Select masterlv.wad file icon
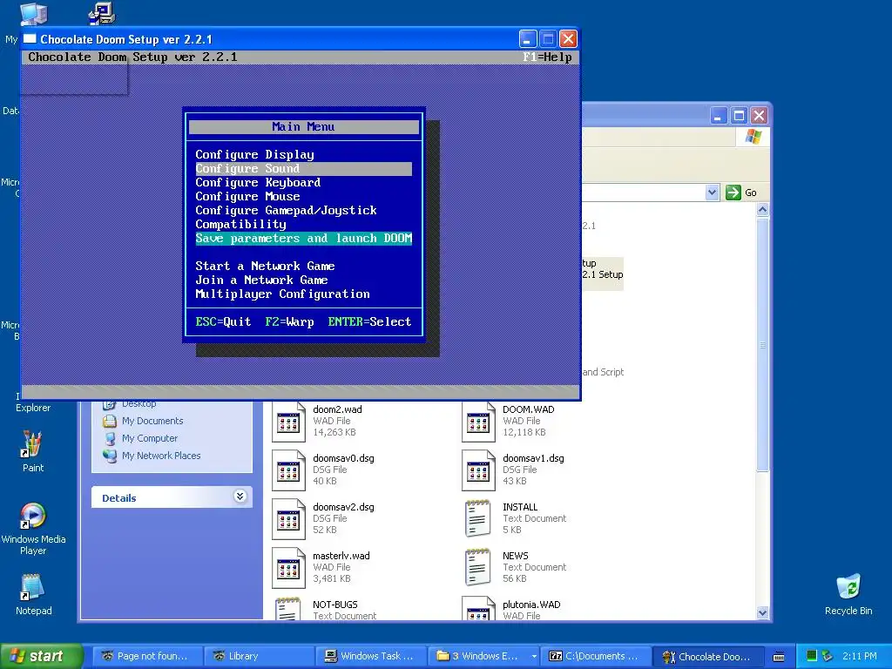 click(288, 568)
